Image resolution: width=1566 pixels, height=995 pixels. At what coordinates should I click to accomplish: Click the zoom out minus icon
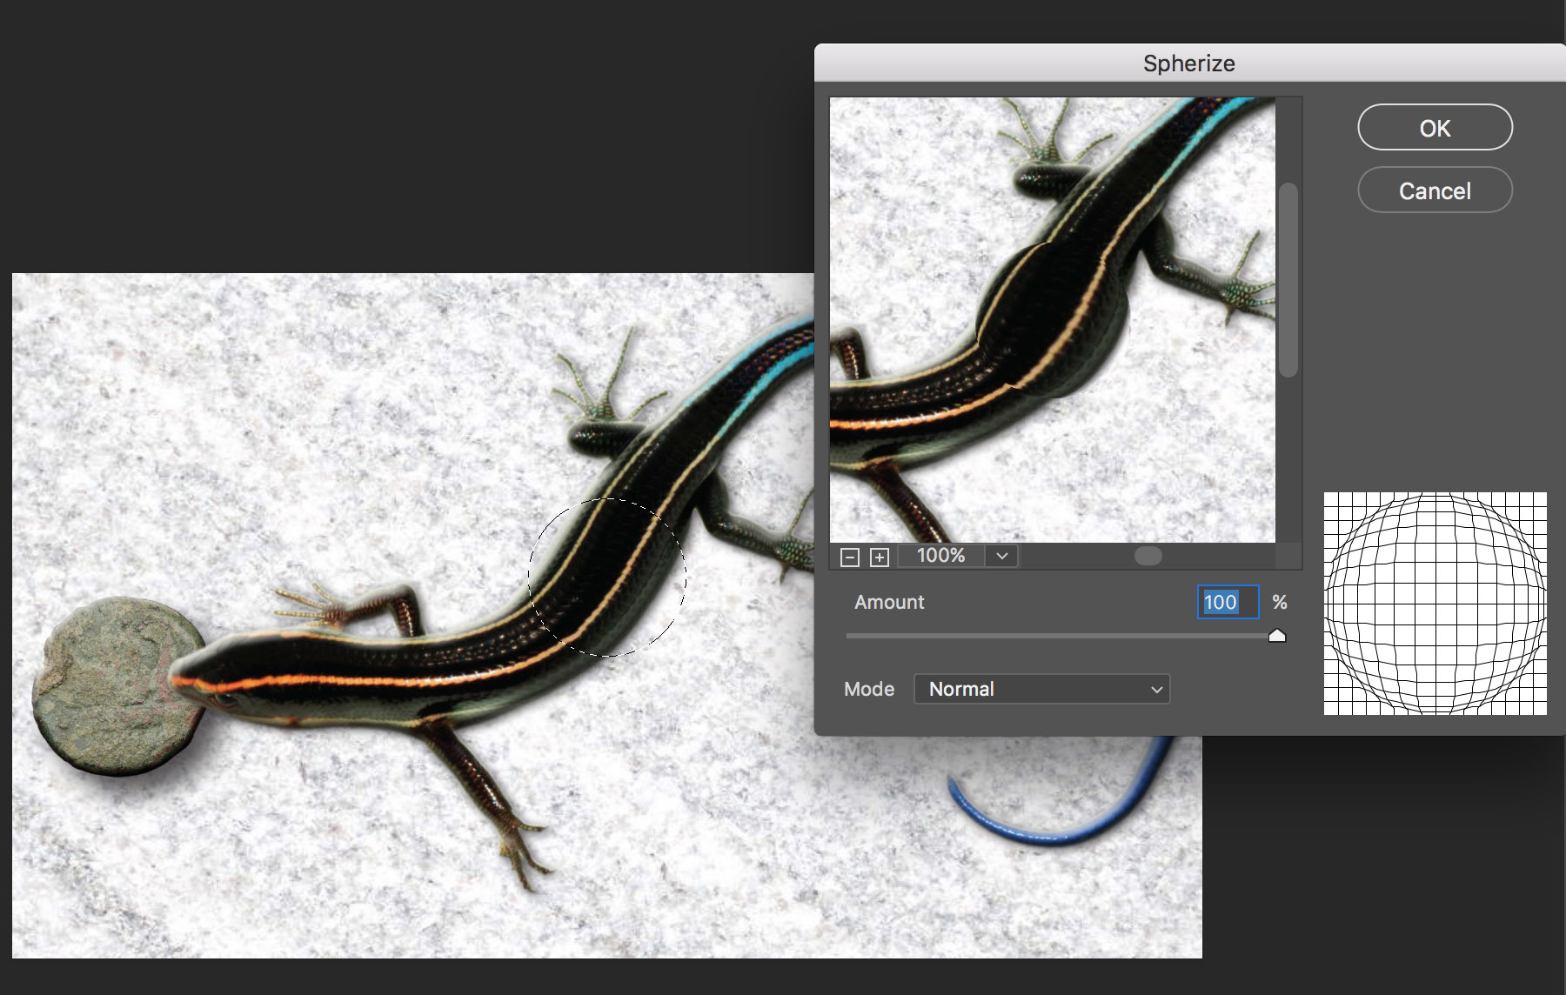[x=850, y=558]
